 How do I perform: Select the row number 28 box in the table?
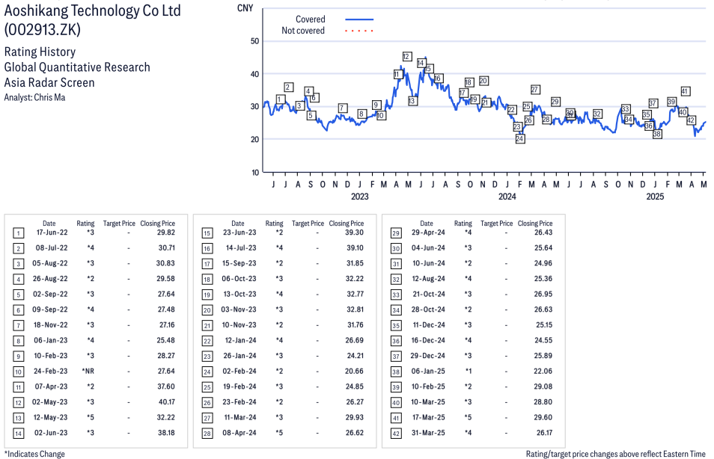point(207,434)
